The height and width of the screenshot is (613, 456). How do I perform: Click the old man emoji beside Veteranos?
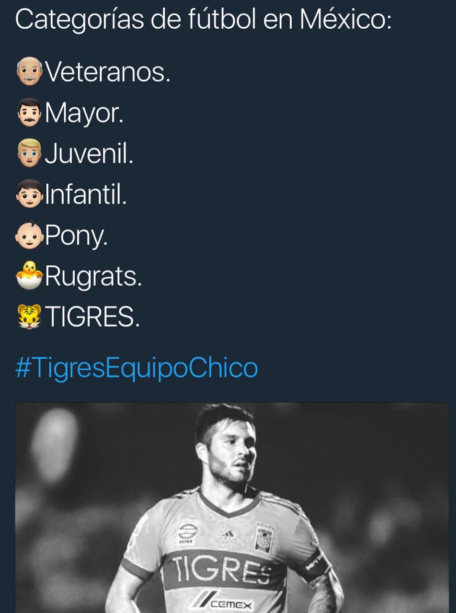tap(30, 72)
